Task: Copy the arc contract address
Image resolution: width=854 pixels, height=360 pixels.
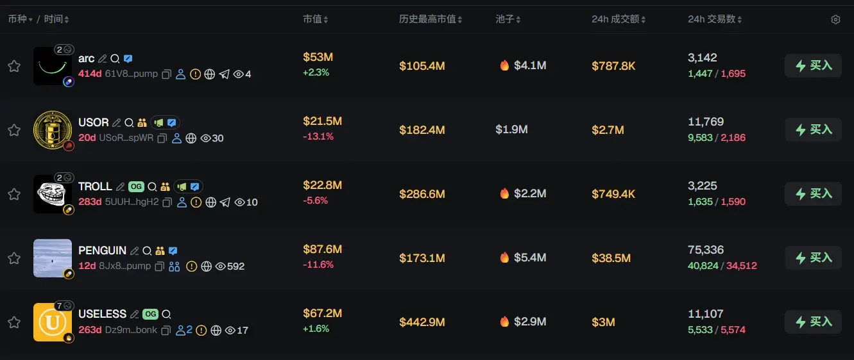Action: pos(166,74)
